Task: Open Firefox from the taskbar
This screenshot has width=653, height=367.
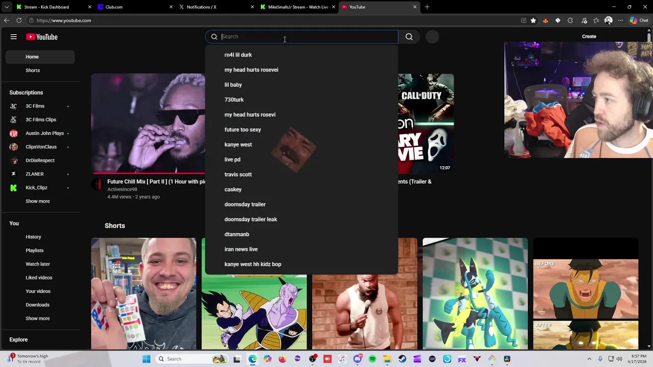Action: (x=283, y=359)
